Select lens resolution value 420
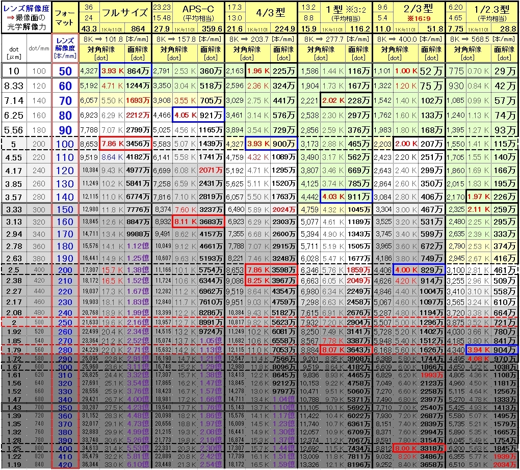 [65, 465]
